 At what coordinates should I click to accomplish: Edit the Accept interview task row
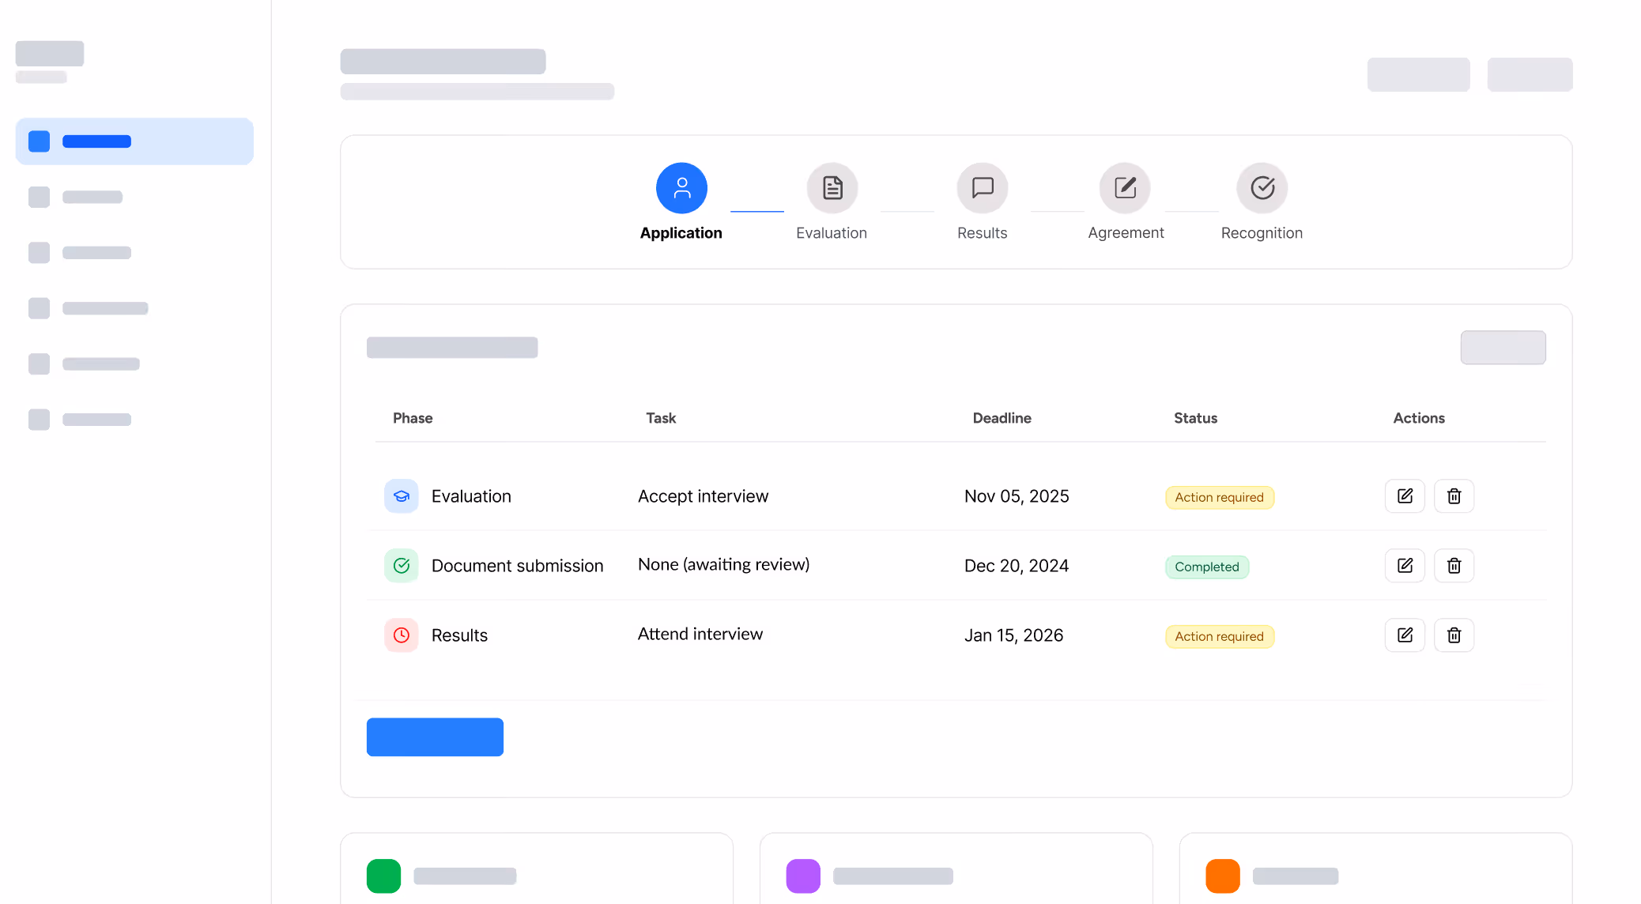click(x=1405, y=496)
